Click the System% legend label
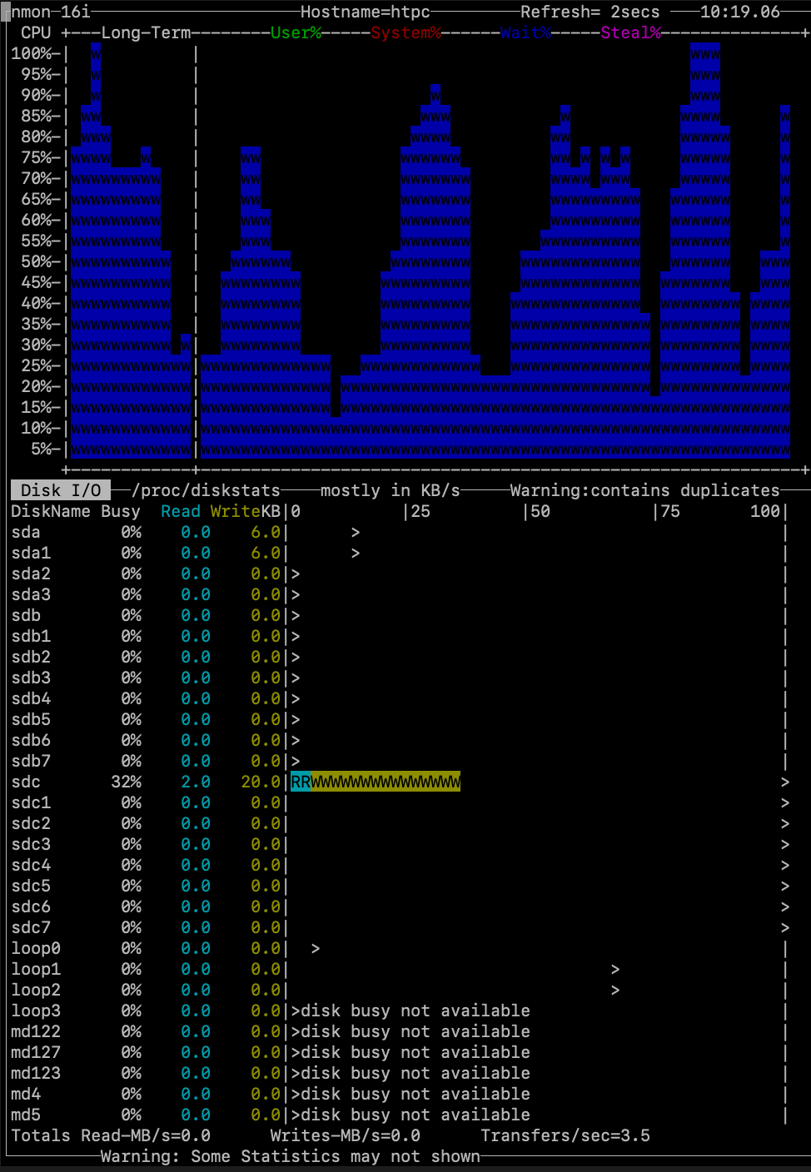The image size is (811, 1172). (x=405, y=33)
